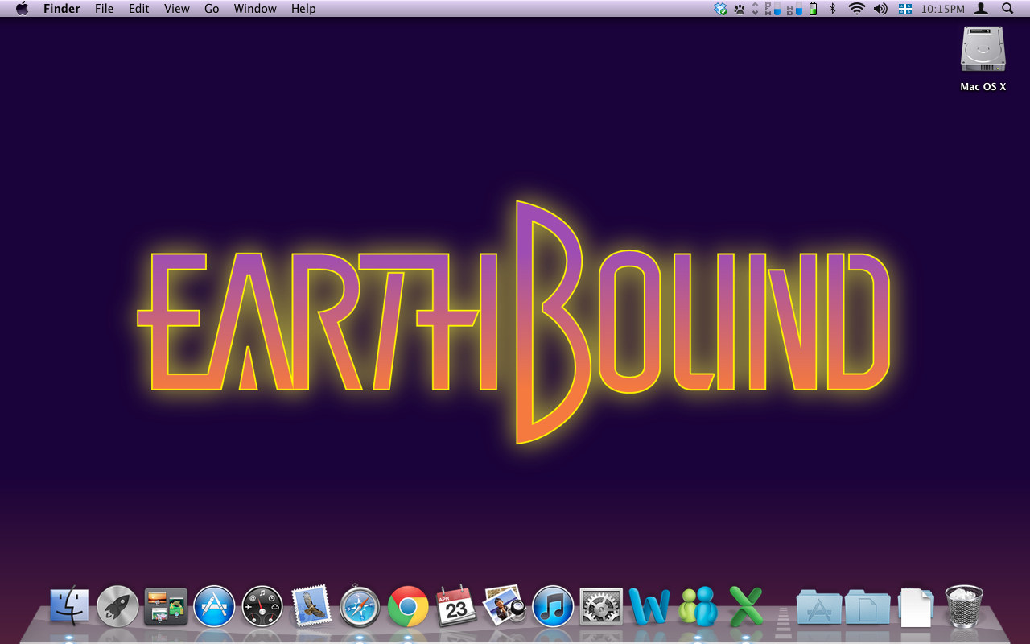Screen dimensions: 1030x644
Task: Open the Window menu
Action: 255,9
